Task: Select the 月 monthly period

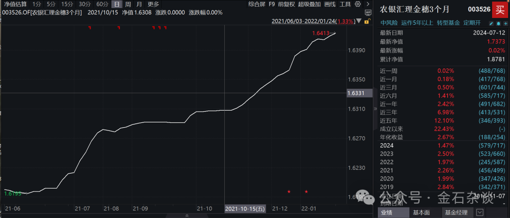Action: click(x=139, y=4)
